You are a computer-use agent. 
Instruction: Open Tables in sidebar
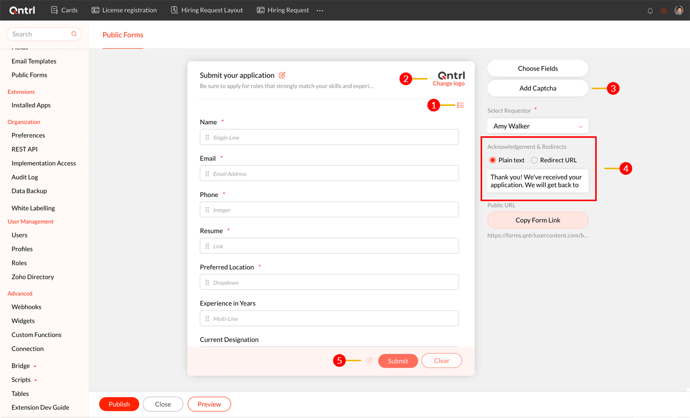tap(20, 394)
